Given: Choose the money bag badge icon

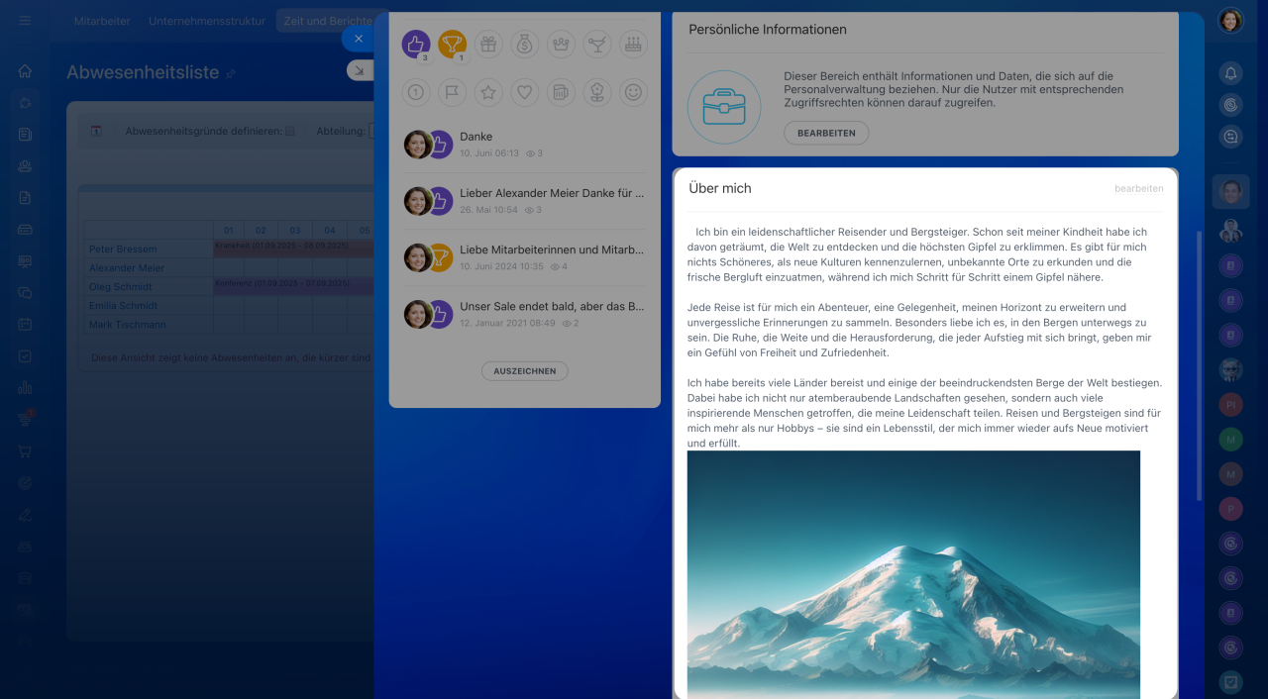Looking at the screenshot, I should [525, 44].
